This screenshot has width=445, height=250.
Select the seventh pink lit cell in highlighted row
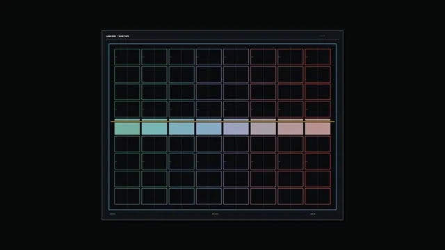click(291, 126)
